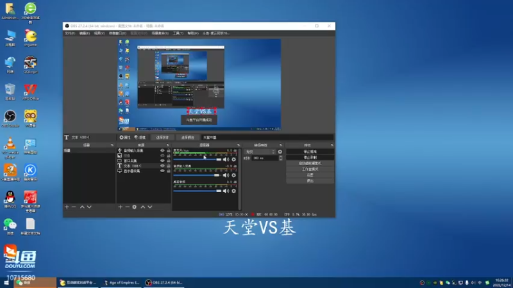Move selected source up in Sources panel
The height and width of the screenshot is (288, 513).
click(142, 207)
